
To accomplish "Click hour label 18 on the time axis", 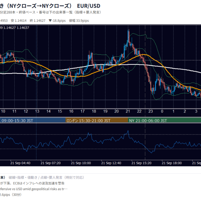I will tap(94, 111).
